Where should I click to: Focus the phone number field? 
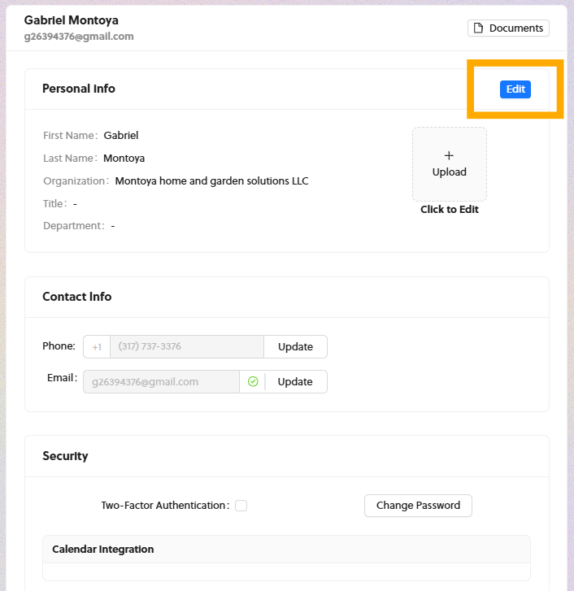(186, 347)
